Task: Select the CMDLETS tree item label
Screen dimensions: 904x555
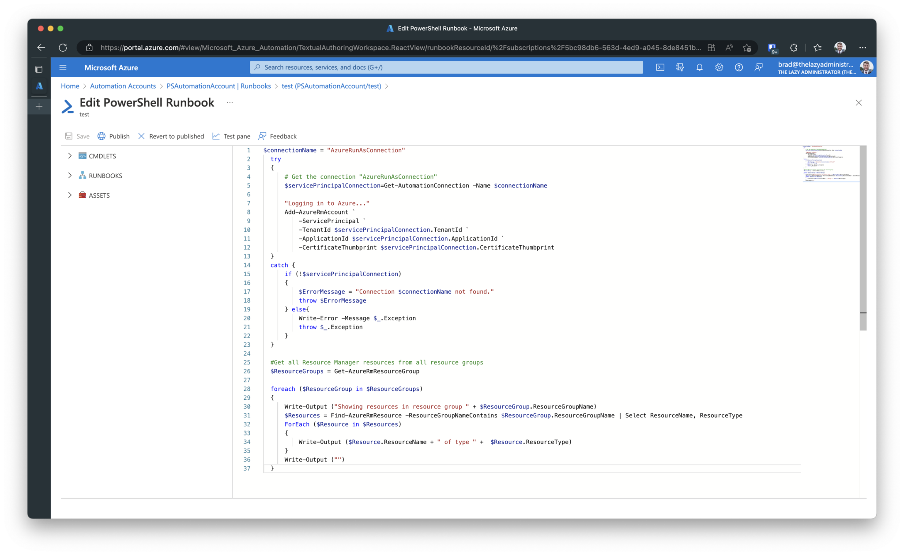Action: tap(102, 156)
